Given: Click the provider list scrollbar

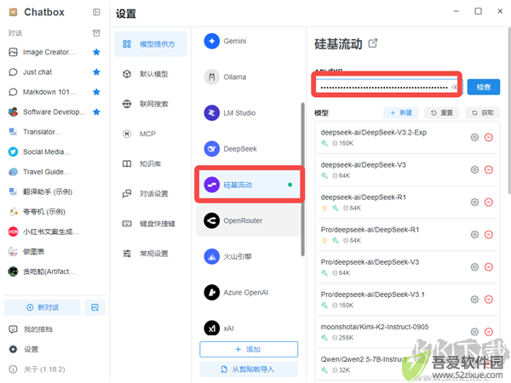Looking at the screenshot, I should [302, 180].
